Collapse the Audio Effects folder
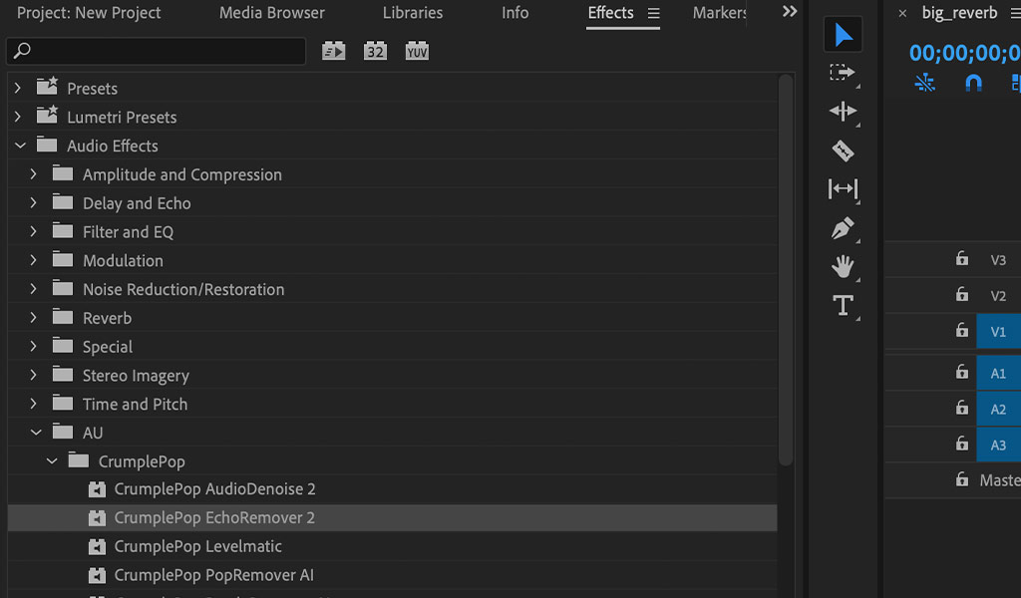1021x598 pixels. coord(20,146)
